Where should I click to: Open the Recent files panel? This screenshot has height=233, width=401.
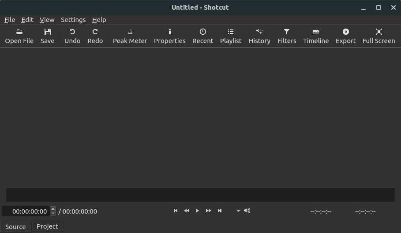(202, 36)
